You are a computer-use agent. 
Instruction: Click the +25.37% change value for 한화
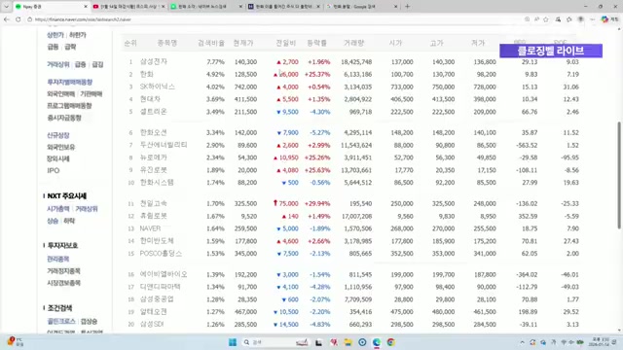[317, 74]
